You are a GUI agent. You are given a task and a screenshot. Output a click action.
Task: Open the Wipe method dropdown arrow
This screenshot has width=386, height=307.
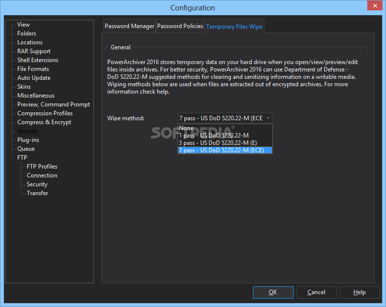pyautogui.click(x=268, y=118)
